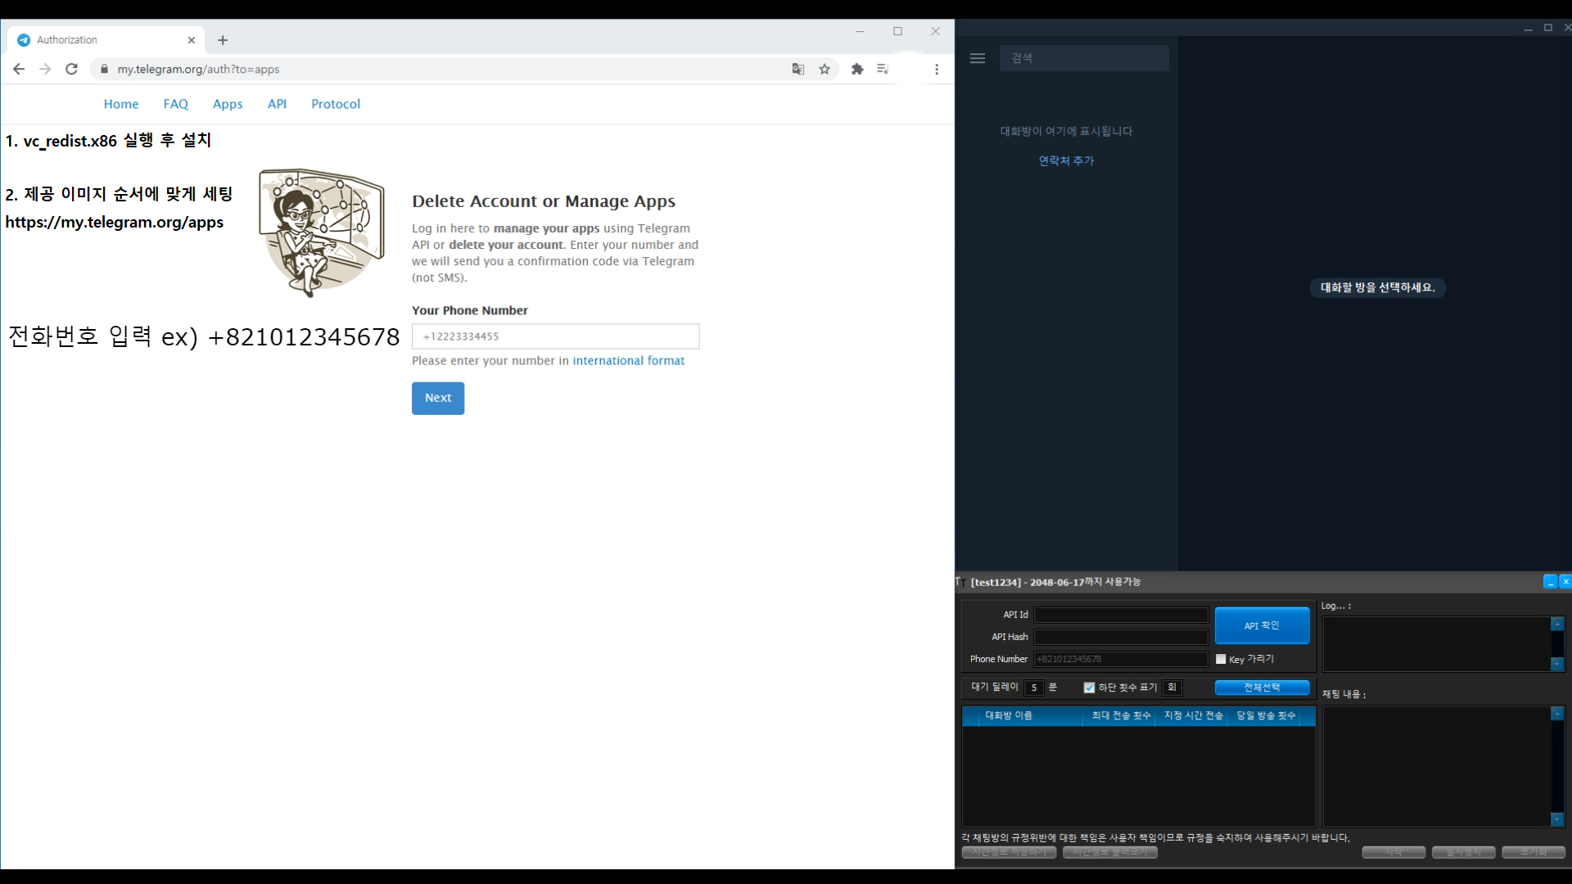Go to the Apps navigation link
Viewport: 1572px width, 884px height.
tap(228, 104)
